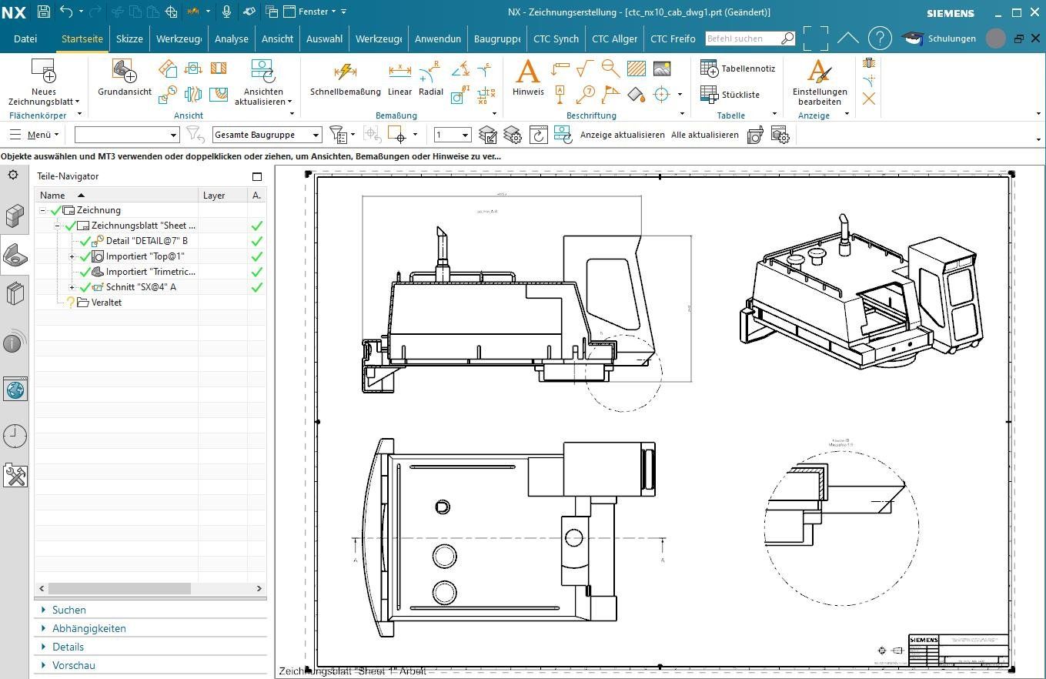Insert a Stückliste parts list
The width and height of the screenshot is (1046, 679).
pos(730,95)
